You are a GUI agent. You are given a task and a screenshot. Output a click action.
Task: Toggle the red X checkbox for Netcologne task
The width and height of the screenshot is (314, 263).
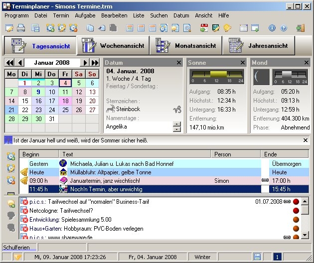pyautogui.click(x=25, y=211)
